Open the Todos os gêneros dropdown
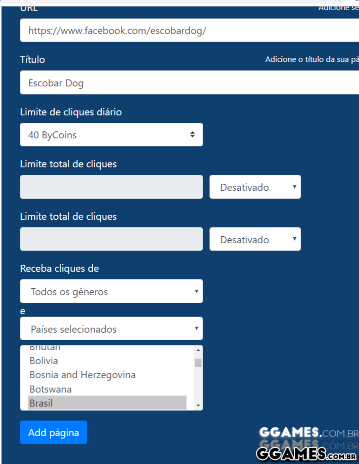This screenshot has width=359, height=464. coord(111,292)
